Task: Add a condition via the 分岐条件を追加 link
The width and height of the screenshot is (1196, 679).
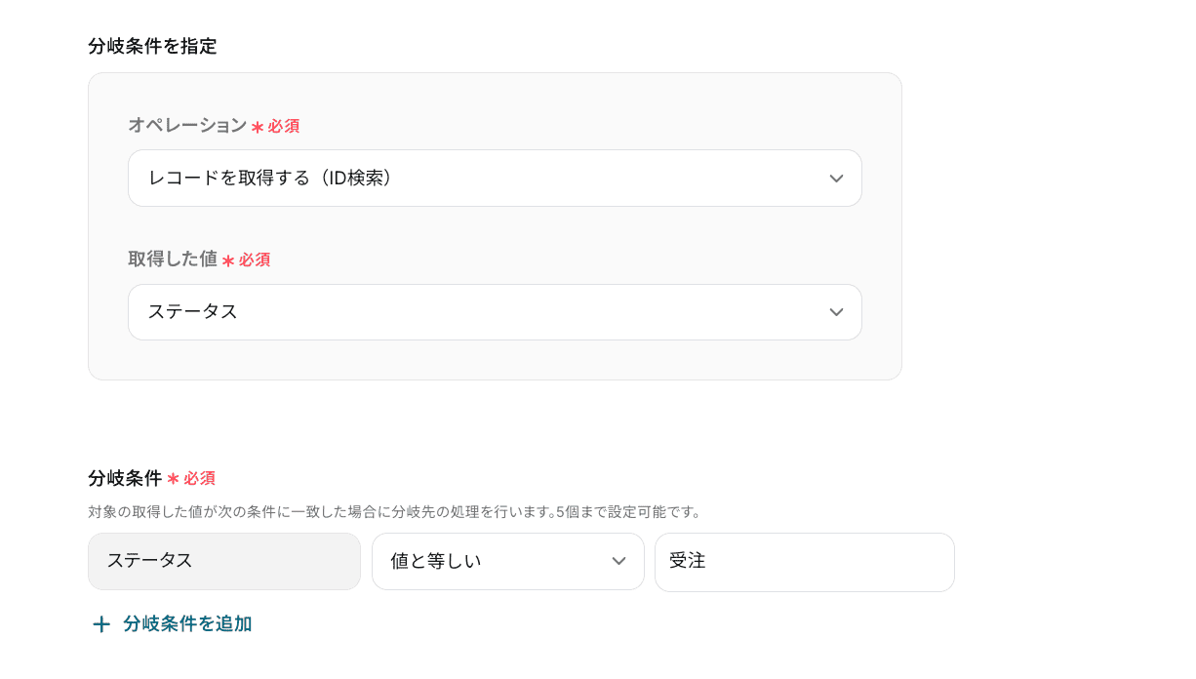Action: 187,624
